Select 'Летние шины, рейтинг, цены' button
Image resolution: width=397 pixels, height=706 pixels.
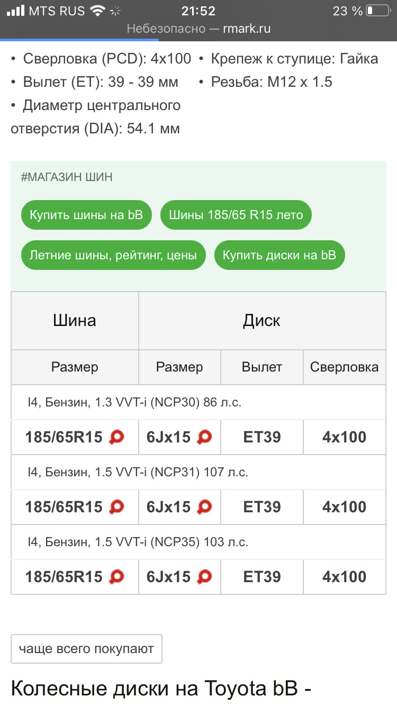pos(113,255)
